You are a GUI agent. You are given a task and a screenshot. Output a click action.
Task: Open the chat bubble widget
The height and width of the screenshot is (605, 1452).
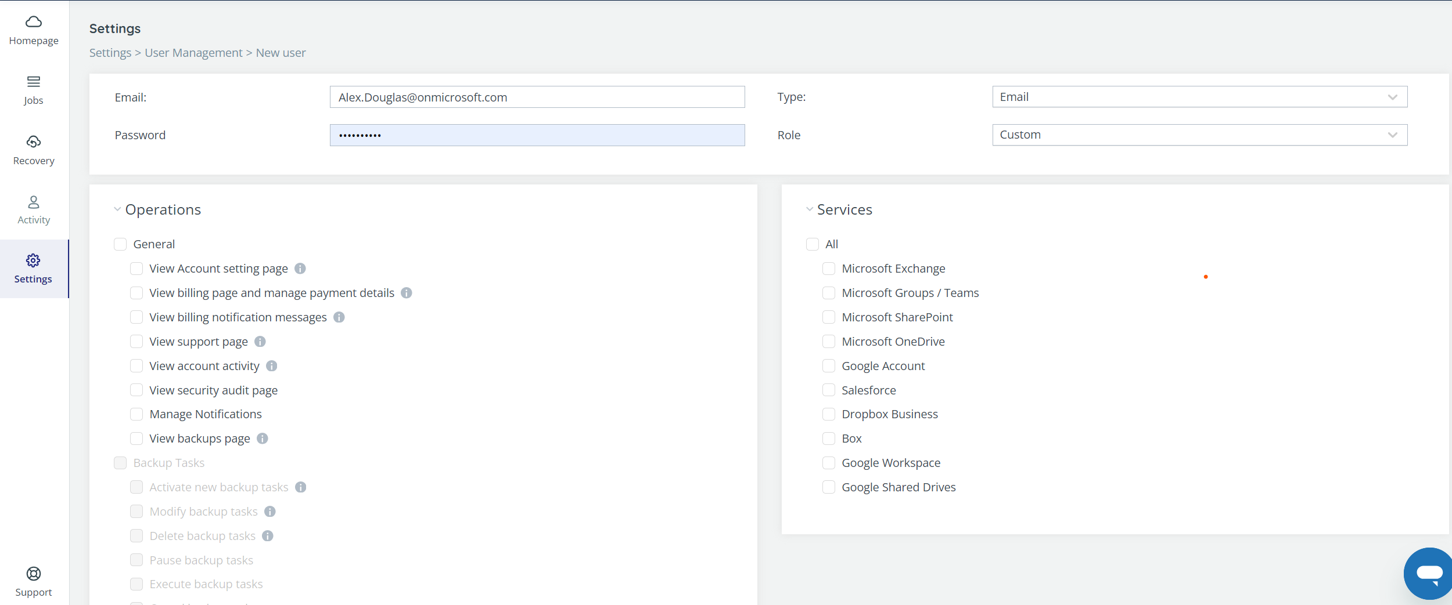pyautogui.click(x=1429, y=573)
